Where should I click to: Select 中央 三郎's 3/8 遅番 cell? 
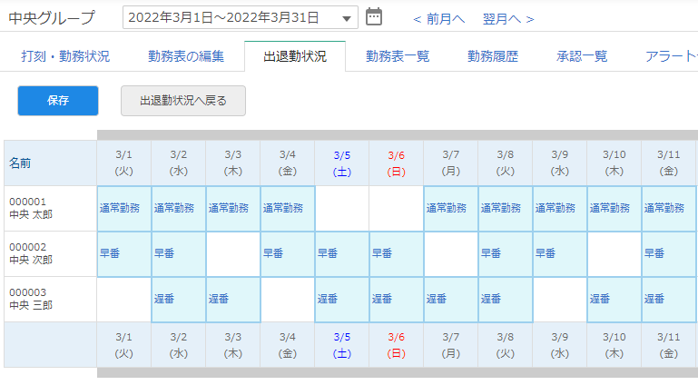coord(506,299)
